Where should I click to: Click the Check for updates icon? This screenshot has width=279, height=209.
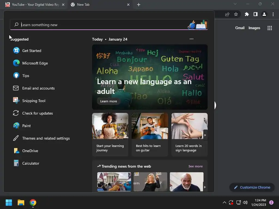tap(16, 113)
